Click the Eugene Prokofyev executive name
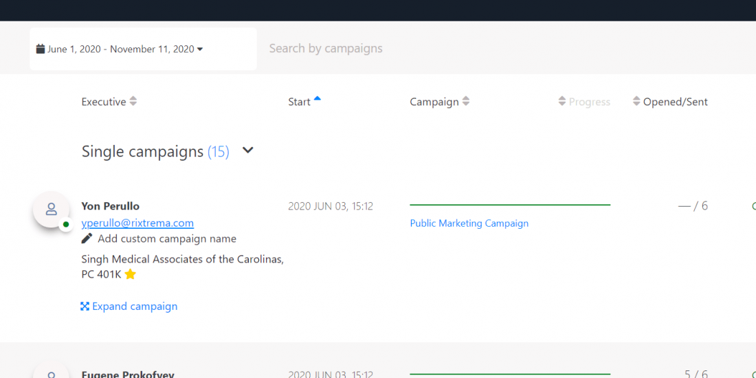This screenshot has height=378, width=756. 128,375
